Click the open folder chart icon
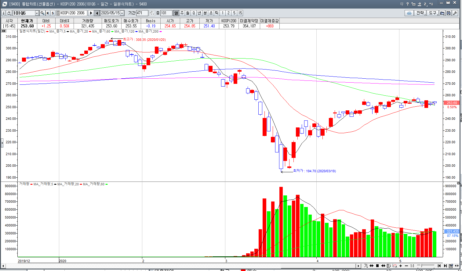The image size is (462, 271). click(x=442, y=13)
